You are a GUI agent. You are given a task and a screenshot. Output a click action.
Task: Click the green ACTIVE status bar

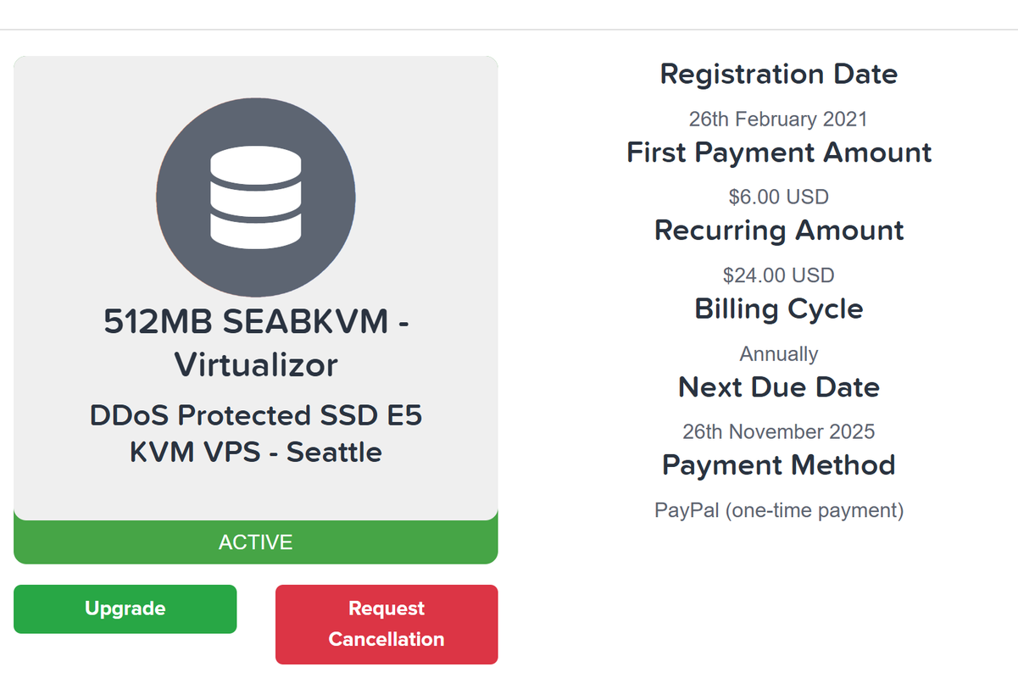coord(255,542)
